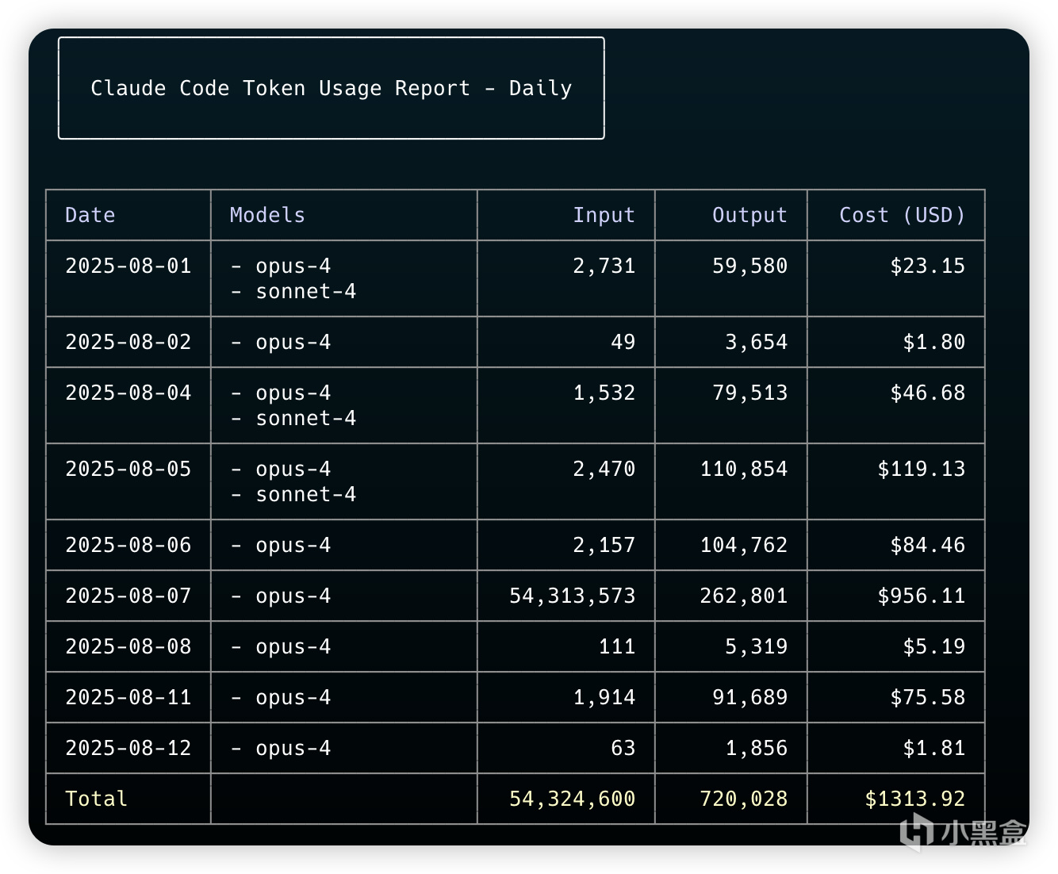Select the cost $119.13

coord(922,469)
